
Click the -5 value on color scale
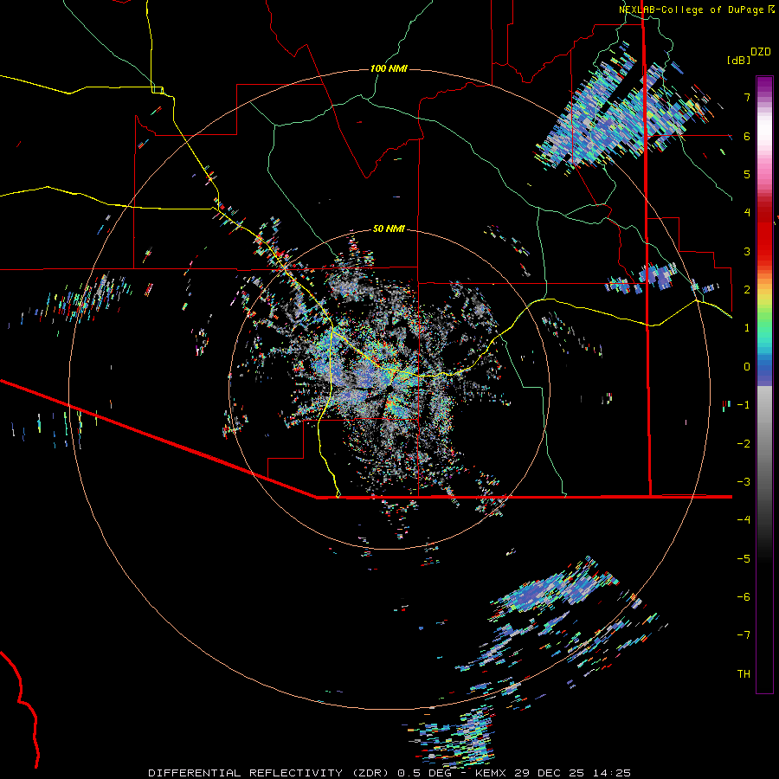point(744,559)
